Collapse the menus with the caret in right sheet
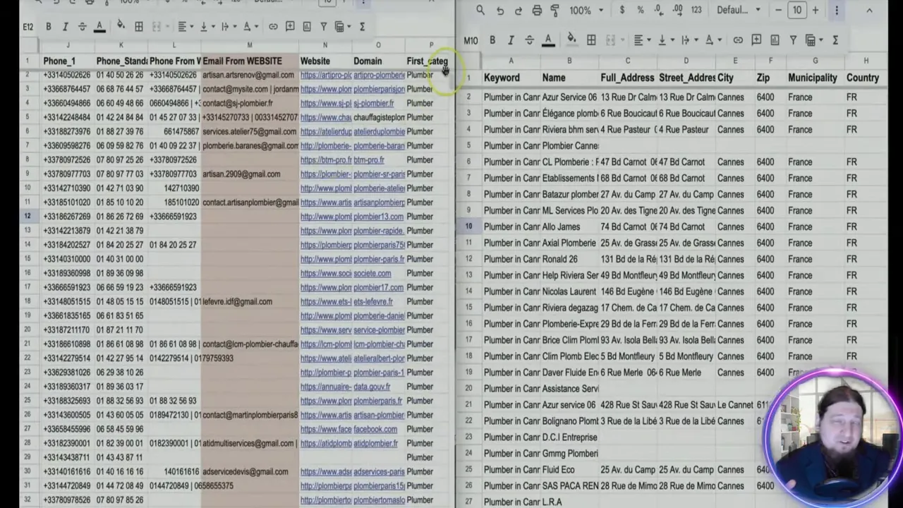Viewport: 903px width, 508px height. 869,11
